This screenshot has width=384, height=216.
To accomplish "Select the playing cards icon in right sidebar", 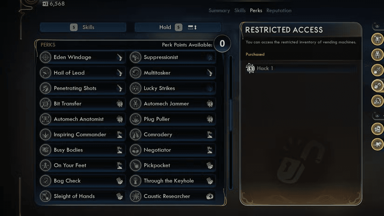I will click(377, 129).
